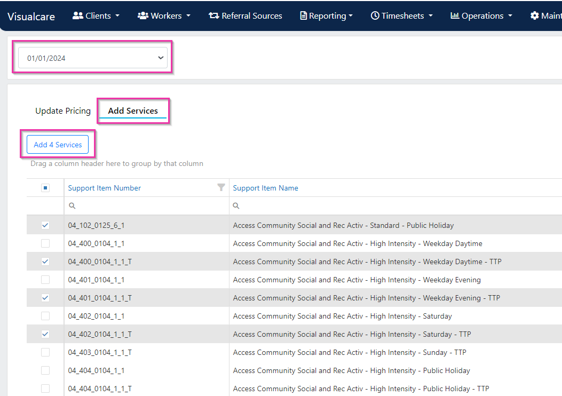Image resolution: width=562 pixels, height=396 pixels.
Task: Click the Referral Sources arrows icon
Action: 214,15
